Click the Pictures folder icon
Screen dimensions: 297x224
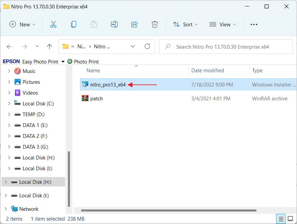(18, 82)
